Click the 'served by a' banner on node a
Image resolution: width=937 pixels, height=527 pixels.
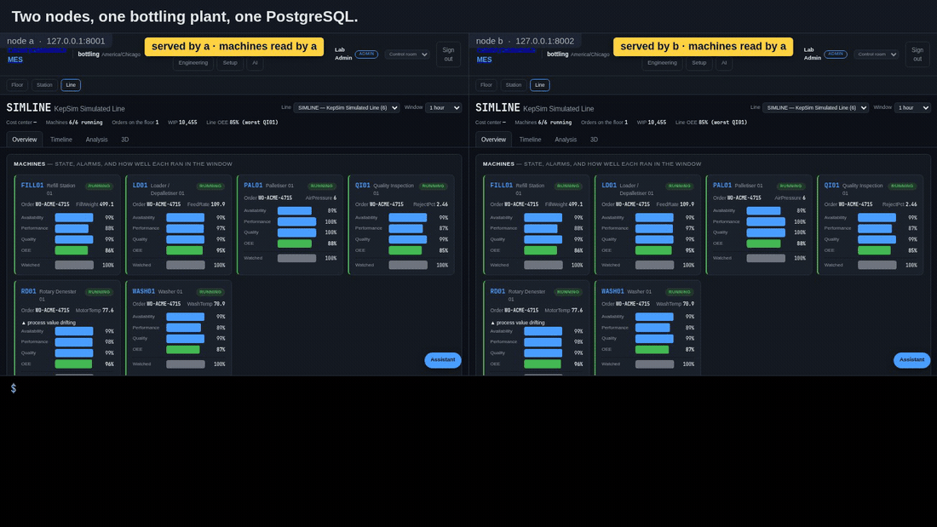tap(234, 47)
